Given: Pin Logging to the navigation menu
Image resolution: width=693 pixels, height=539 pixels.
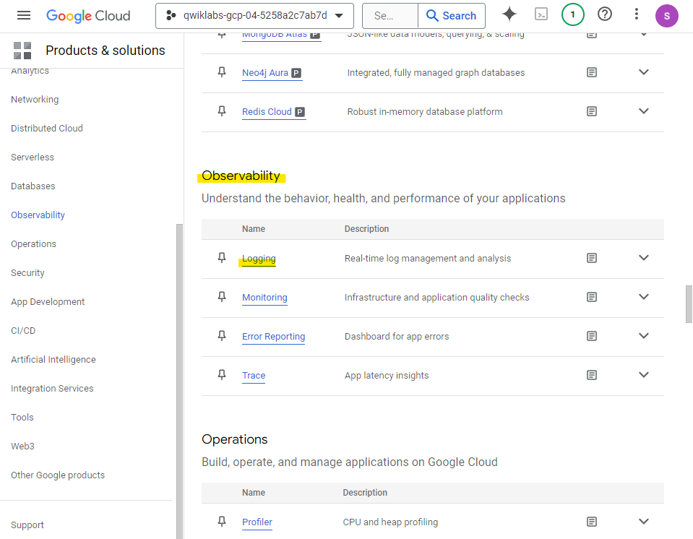Looking at the screenshot, I should click(x=222, y=258).
